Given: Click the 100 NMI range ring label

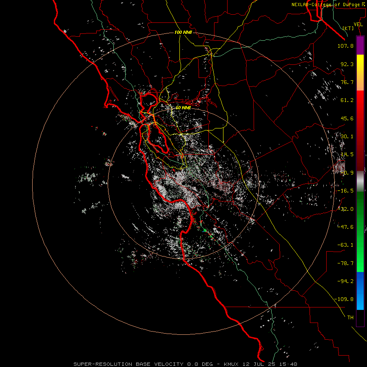Looking at the screenshot, I should [x=183, y=32].
